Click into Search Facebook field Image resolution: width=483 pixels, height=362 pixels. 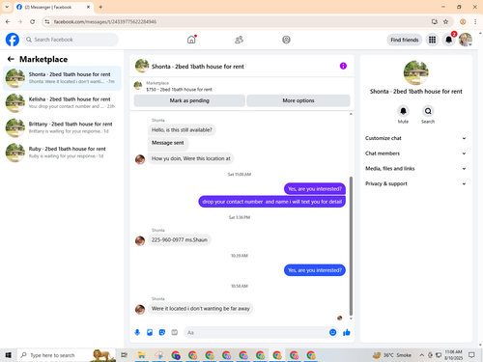(x=71, y=40)
